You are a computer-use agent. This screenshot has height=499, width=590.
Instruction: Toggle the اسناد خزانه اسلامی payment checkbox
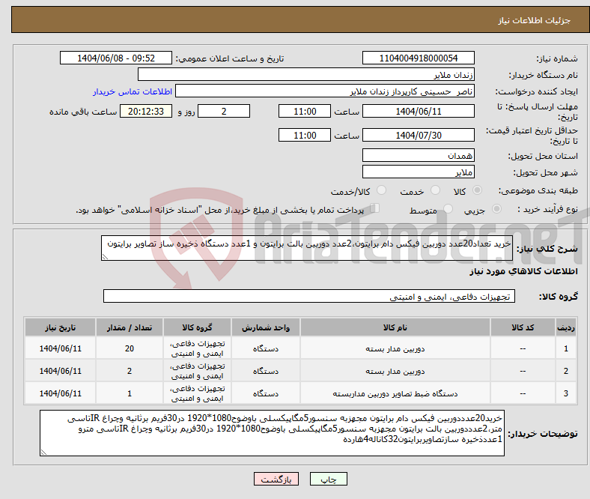[376, 210]
